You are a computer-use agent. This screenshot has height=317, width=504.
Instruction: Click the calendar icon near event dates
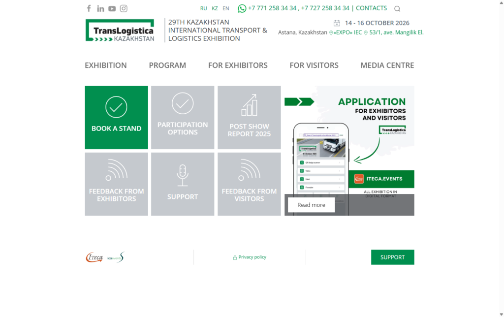pyautogui.click(x=337, y=23)
